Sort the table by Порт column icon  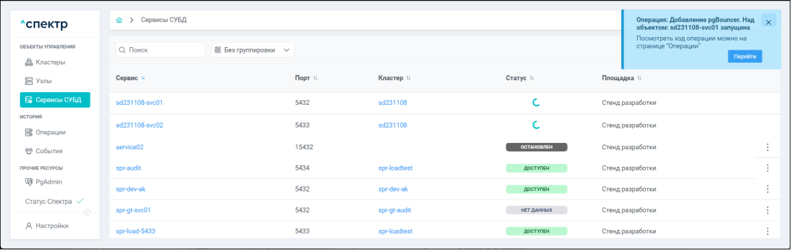click(315, 78)
